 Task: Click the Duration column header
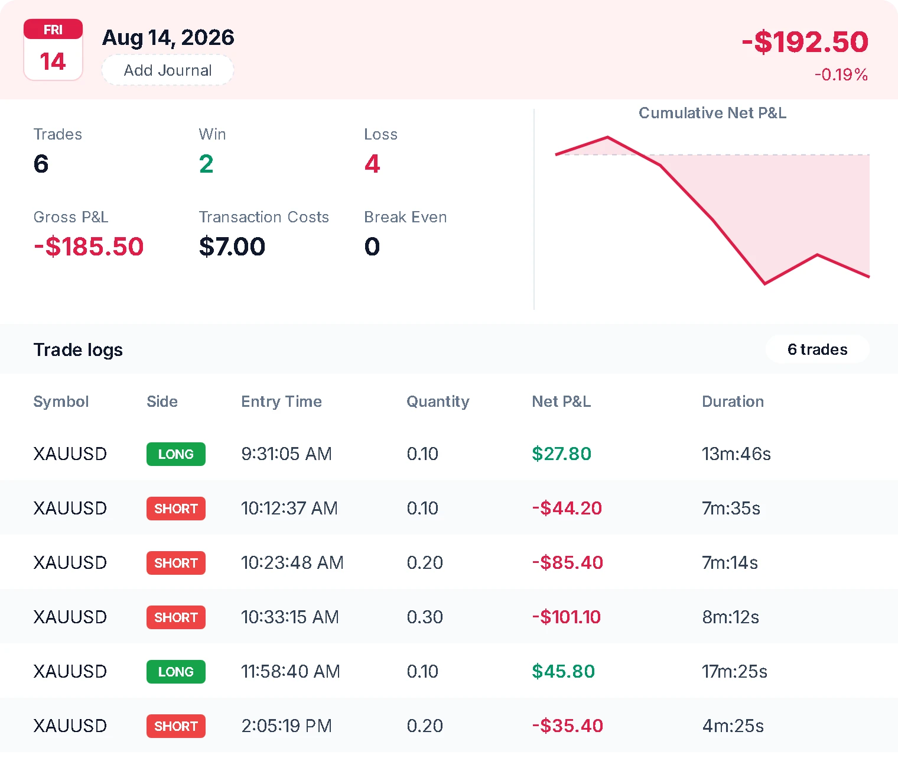pyautogui.click(x=733, y=402)
